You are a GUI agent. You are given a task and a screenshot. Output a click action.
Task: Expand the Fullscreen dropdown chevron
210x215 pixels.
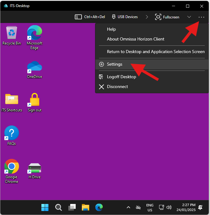coord(189,17)
